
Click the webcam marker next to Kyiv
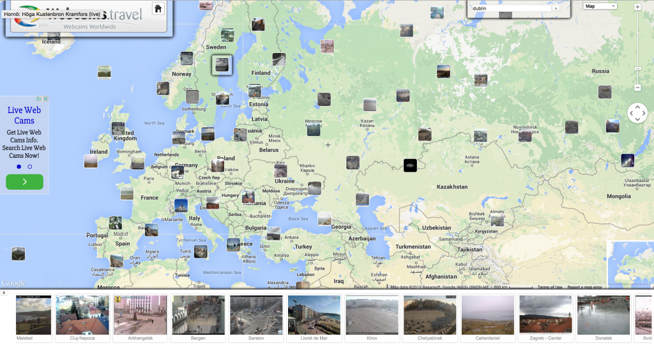point(280,171)
